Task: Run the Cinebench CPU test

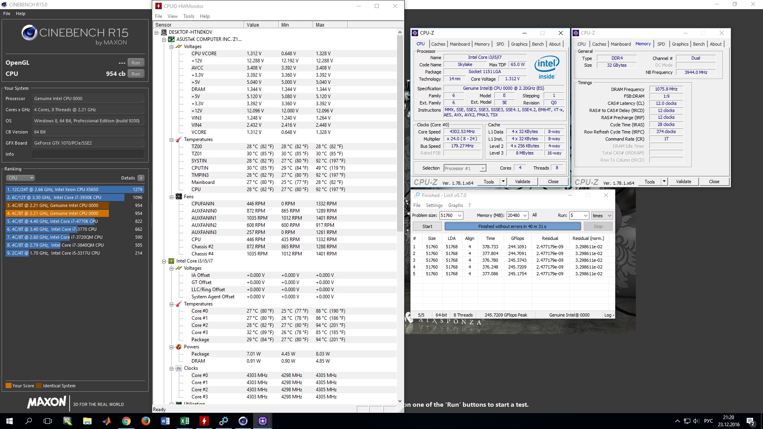Action: tap(136, 74)
